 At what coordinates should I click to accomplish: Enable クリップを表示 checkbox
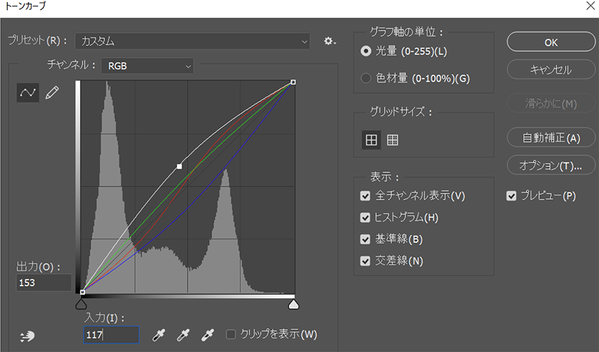pyautogui.click(x=231, y=335)
